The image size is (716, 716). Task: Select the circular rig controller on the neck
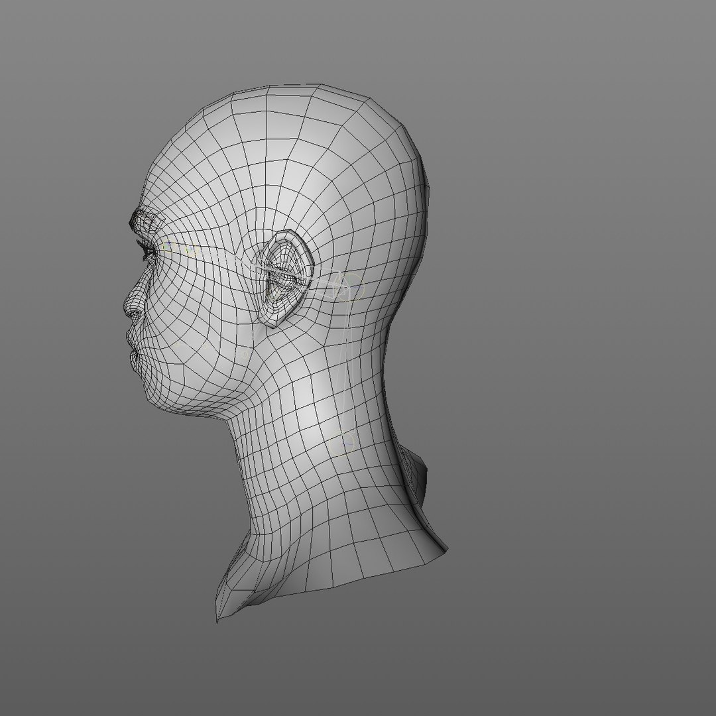coord(343,443)
